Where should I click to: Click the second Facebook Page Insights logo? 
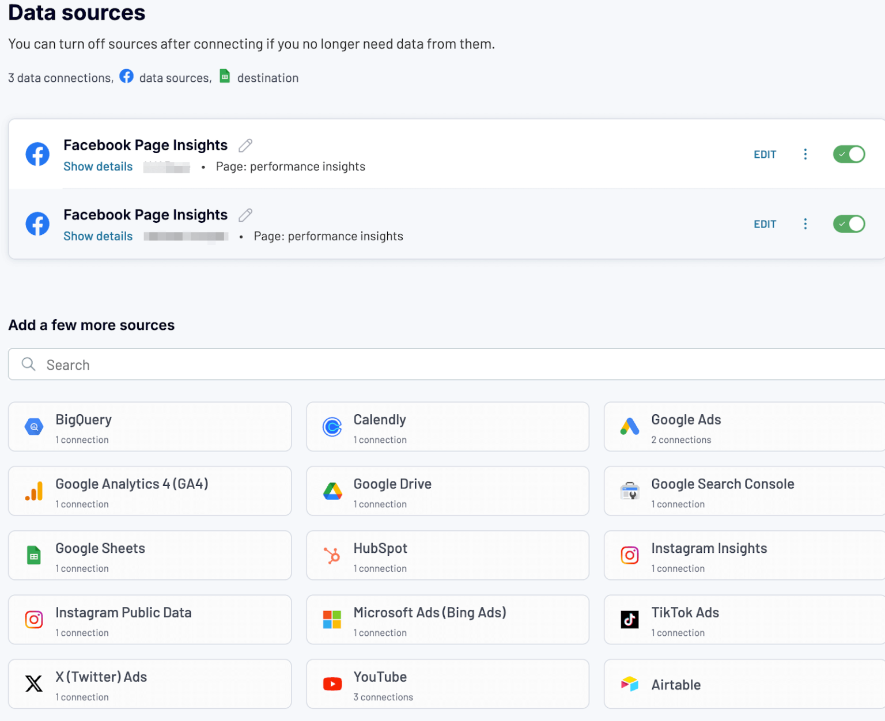point(37,224)
